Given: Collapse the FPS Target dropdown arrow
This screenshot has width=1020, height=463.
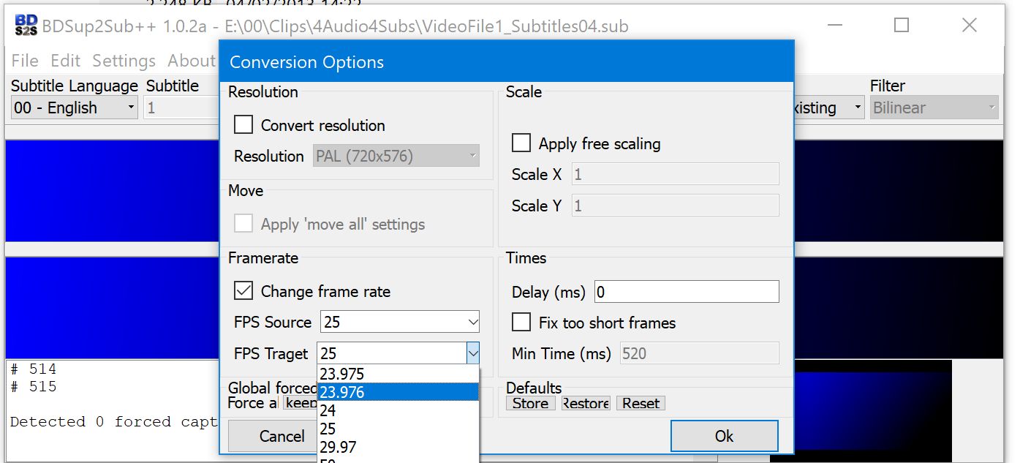Looking at the screenshot, I should [472, 354].
